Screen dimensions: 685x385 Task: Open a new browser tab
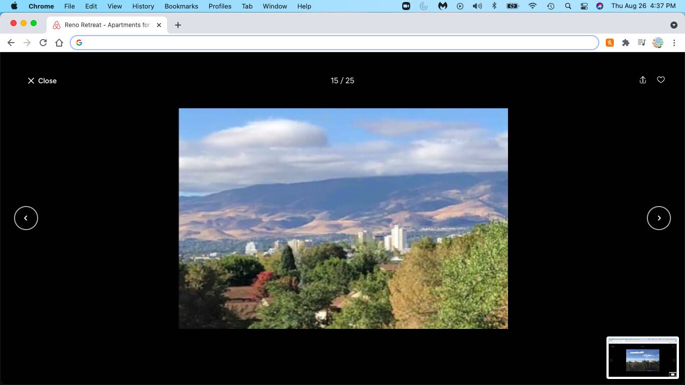[178, 25]
